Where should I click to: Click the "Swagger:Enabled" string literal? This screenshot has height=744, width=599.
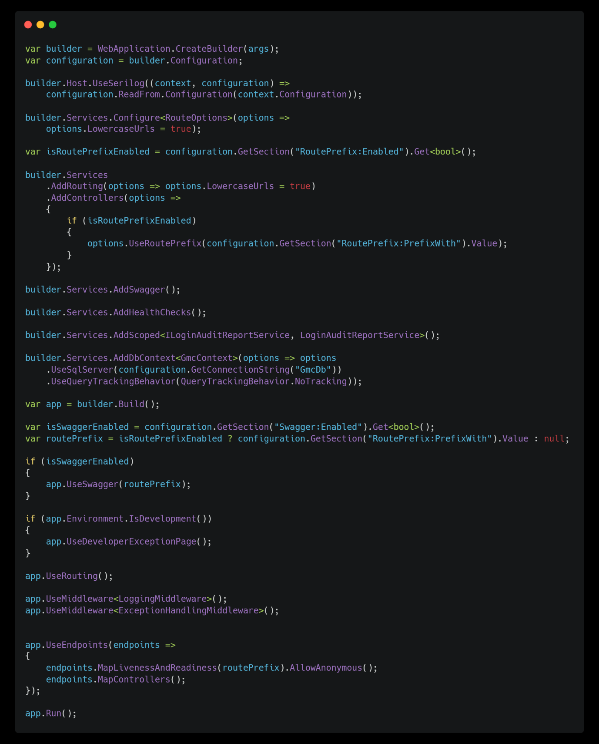318,427
